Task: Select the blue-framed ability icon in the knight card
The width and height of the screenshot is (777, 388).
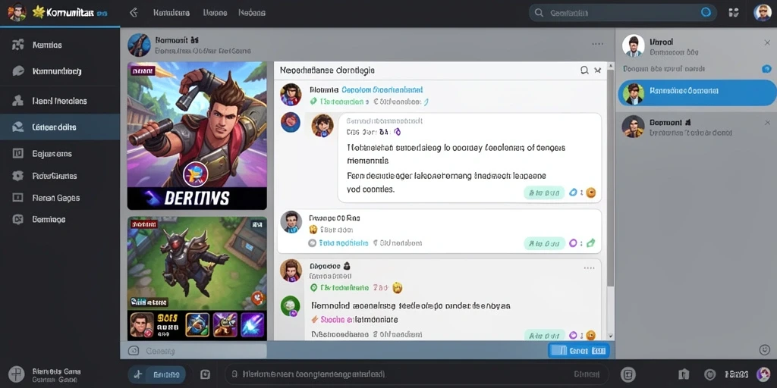Action: click(197, 324)
